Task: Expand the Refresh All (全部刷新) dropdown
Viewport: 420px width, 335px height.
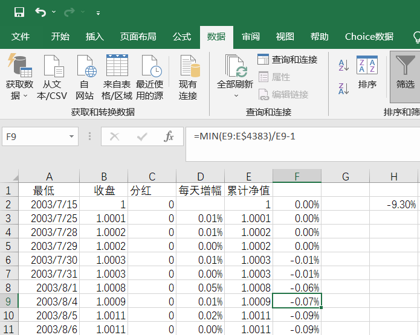Action: pyautogui.click(x=235, y=95)
